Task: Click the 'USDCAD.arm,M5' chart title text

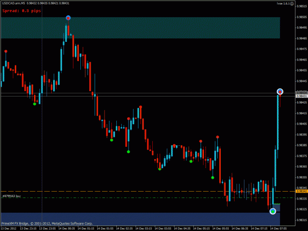Action: coord(14,3)
